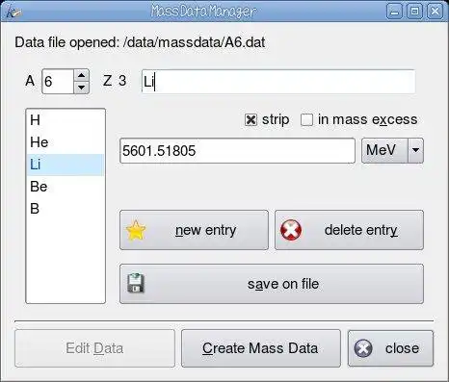Close window via title bar X
Screen dimensions: 449x382
(435, 12)
